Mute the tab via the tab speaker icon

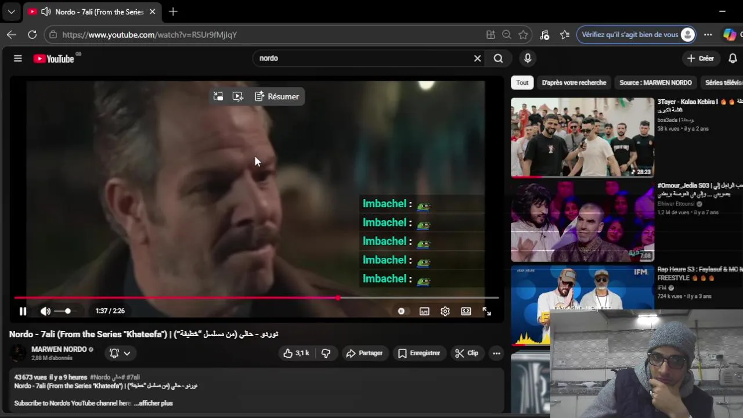[46, 12]
